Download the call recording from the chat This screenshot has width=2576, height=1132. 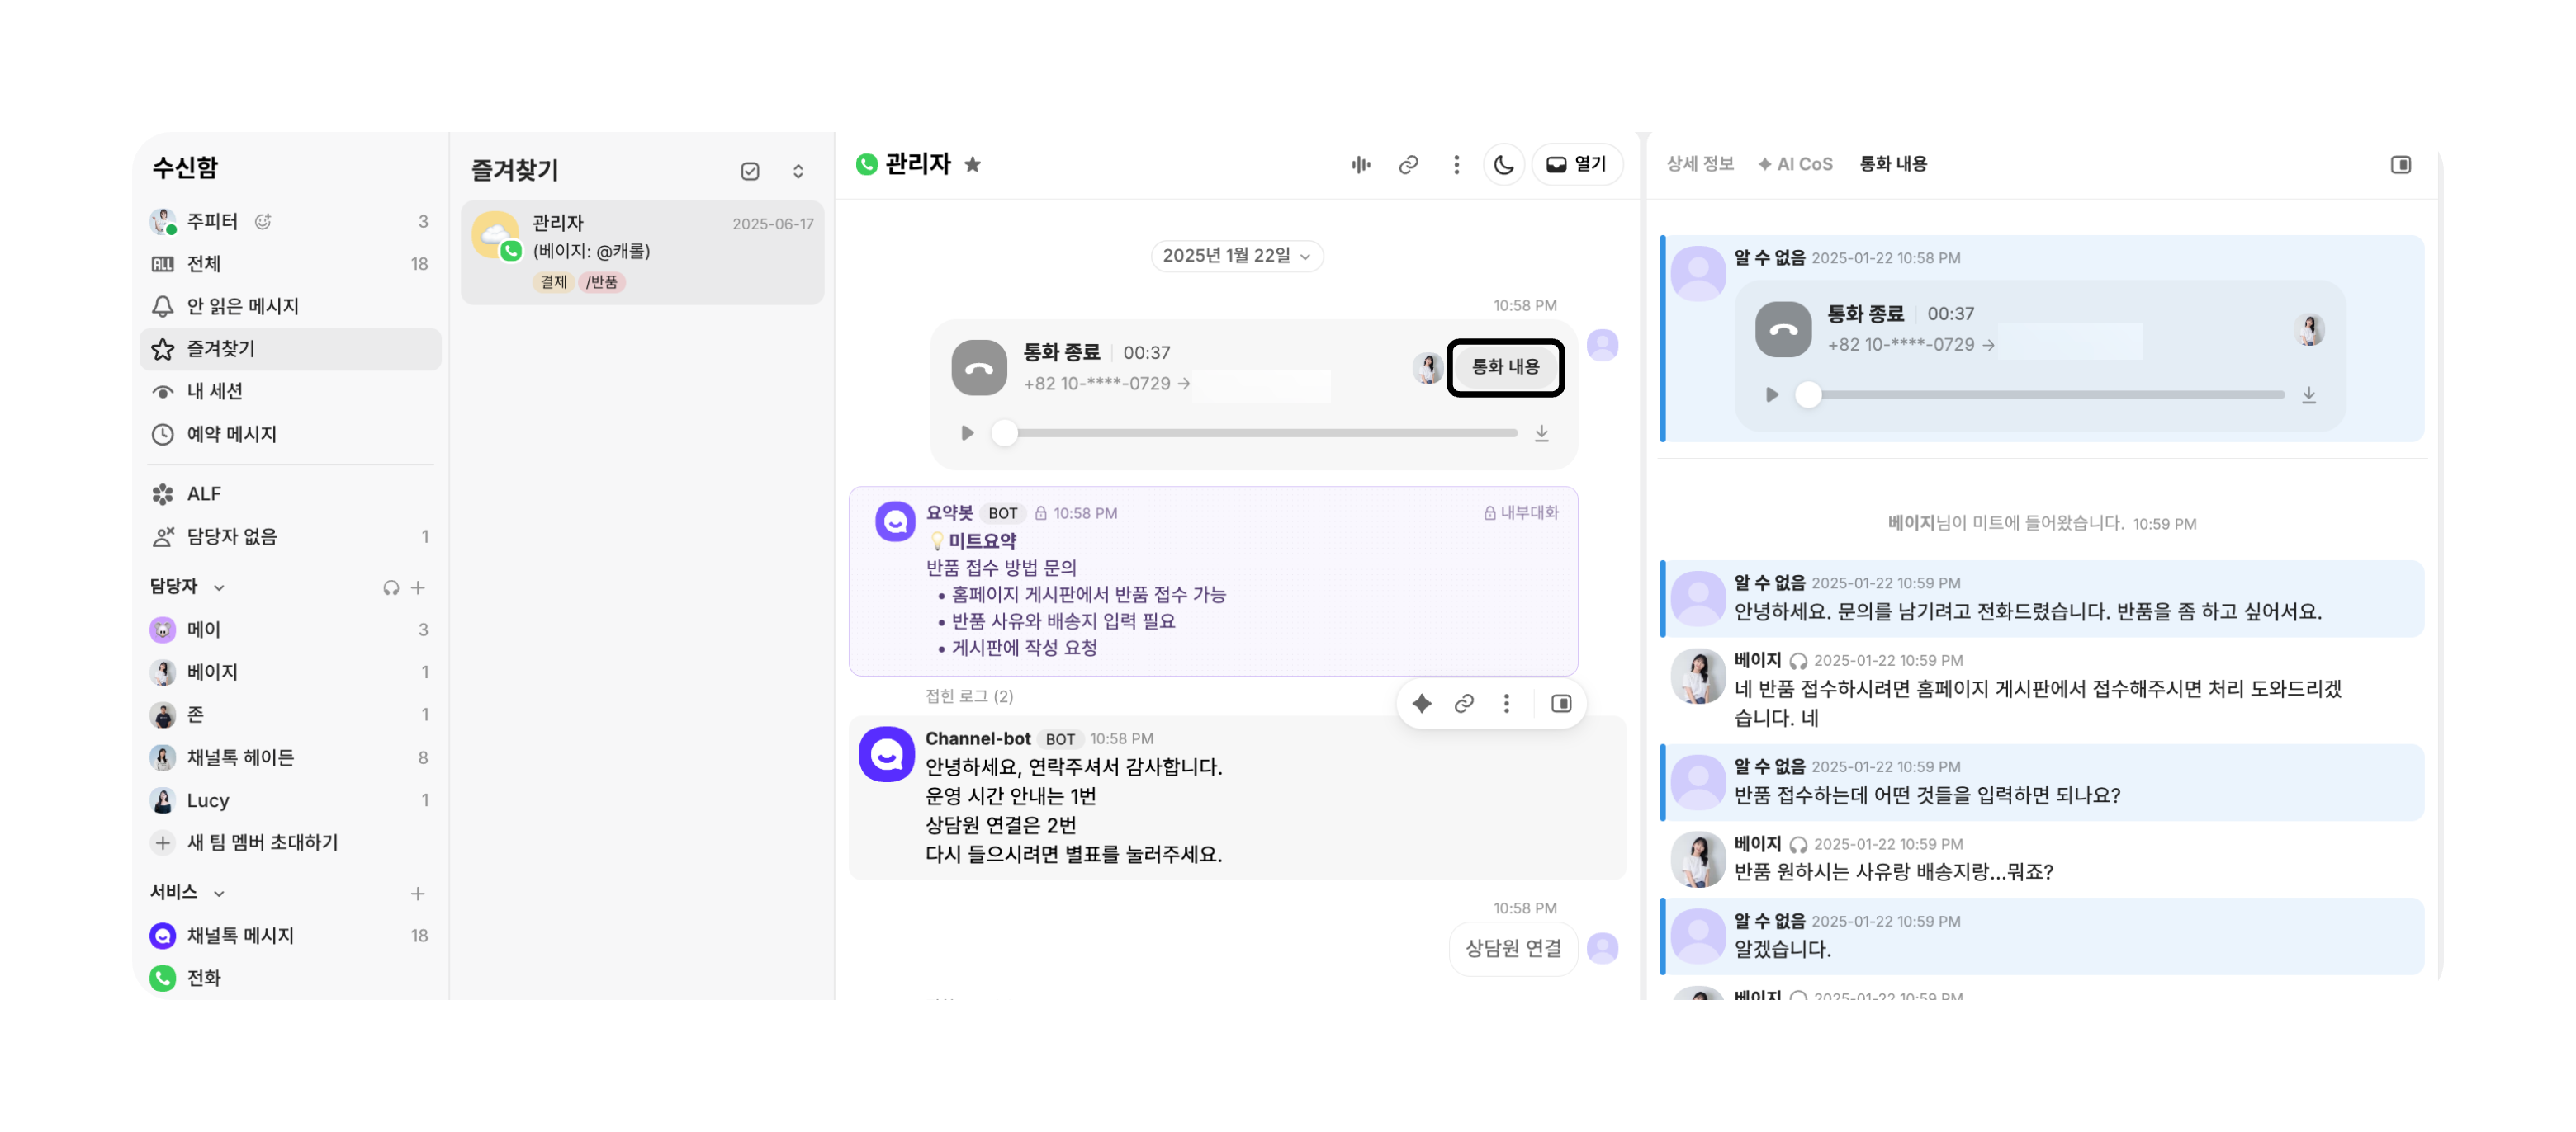coord(1542,434)
